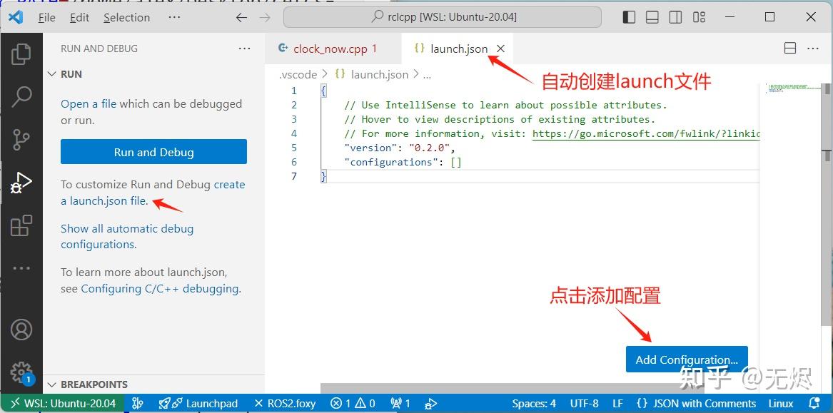Change encoding via UTF-8 status item
The height and width of the screenshot is (413, 833).
pos(585,404)
